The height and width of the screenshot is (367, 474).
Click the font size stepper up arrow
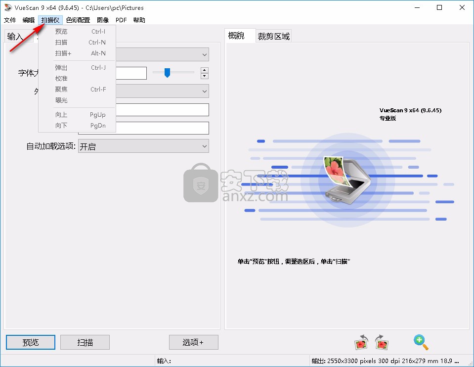[204, 70]
